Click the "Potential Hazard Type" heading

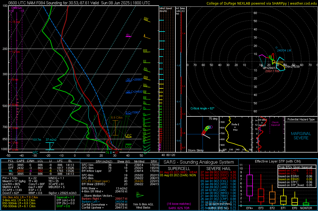[x=301, y=119]
